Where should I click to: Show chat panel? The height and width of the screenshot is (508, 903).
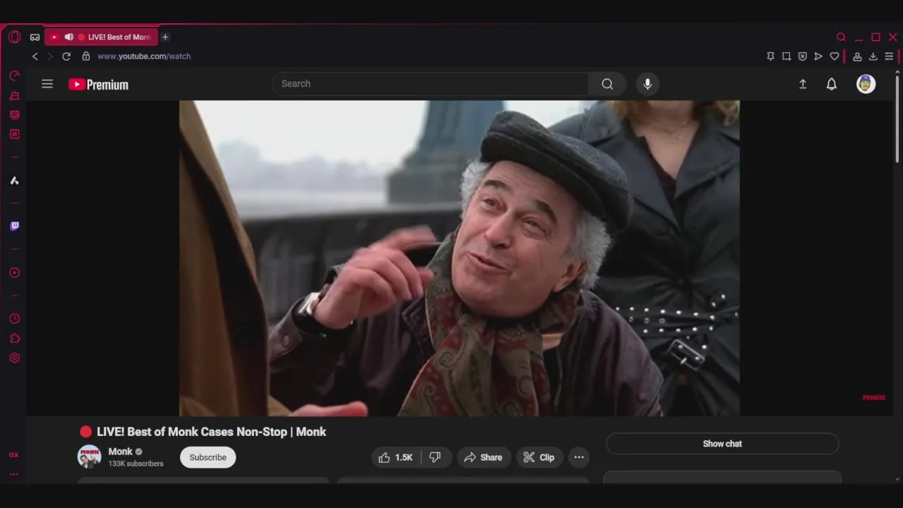pos(722,444)
